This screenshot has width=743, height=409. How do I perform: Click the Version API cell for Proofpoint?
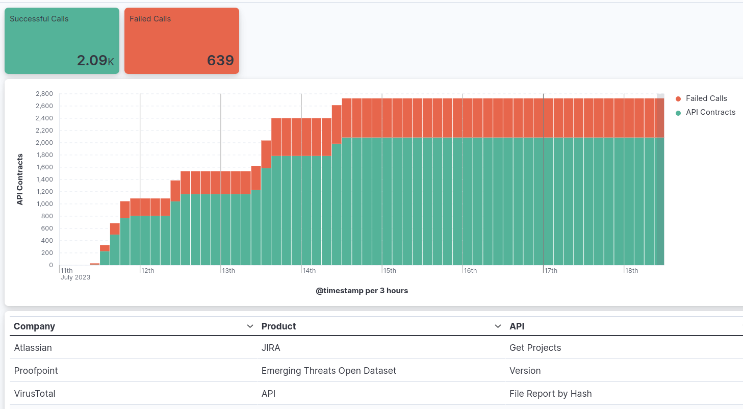point(525,370)
